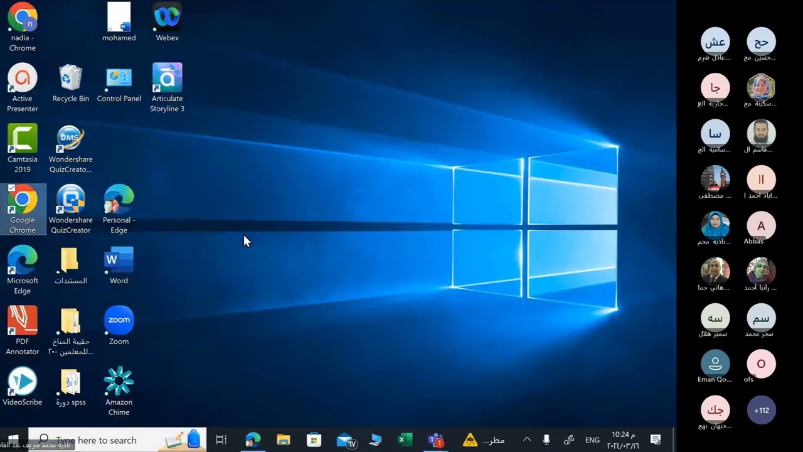The width and height of the screenshot is (803, 452).
Task: Select the Camtasia 2019 shortcut
Action: [23, 149]
